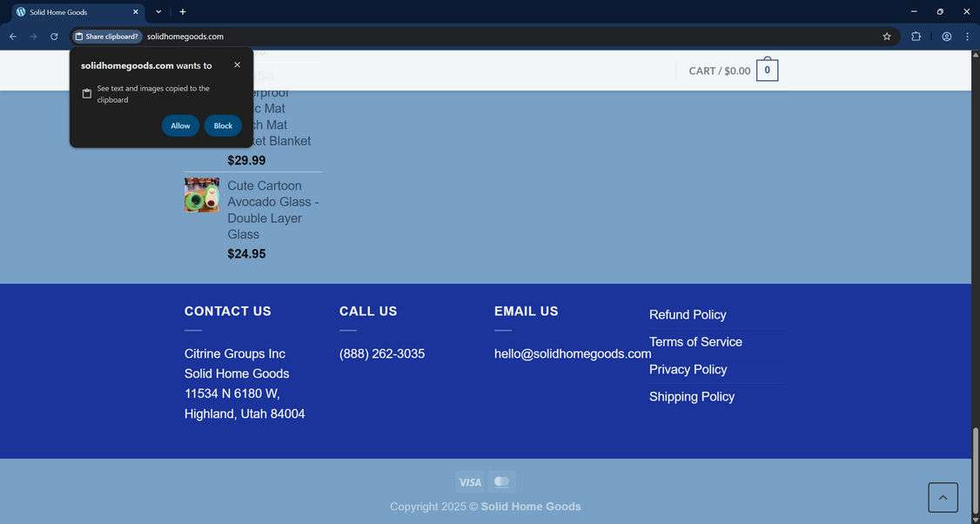This screenshot has height=524, width=980.
Task: Select the Solid Home Goods tab
Action: click(x=78, y=12)
